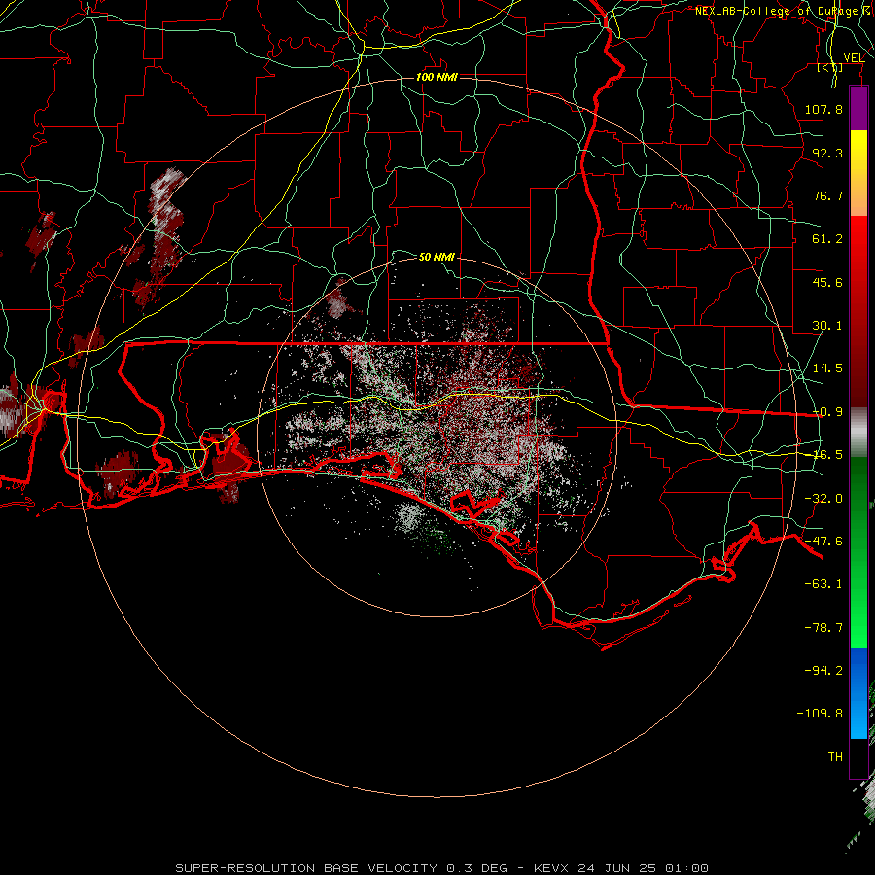The image size is (875, 875).
Task: Select the -0.9 velocity scale value
Action: (827, 412)
